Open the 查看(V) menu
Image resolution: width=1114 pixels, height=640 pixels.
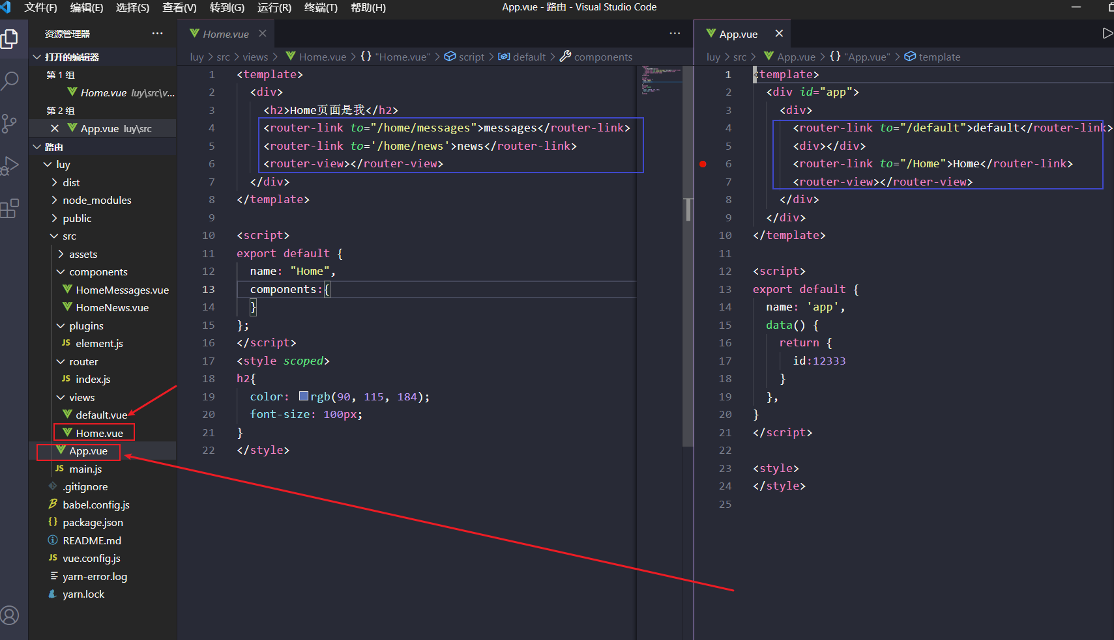pyautogui.click(x=179, y=7)
